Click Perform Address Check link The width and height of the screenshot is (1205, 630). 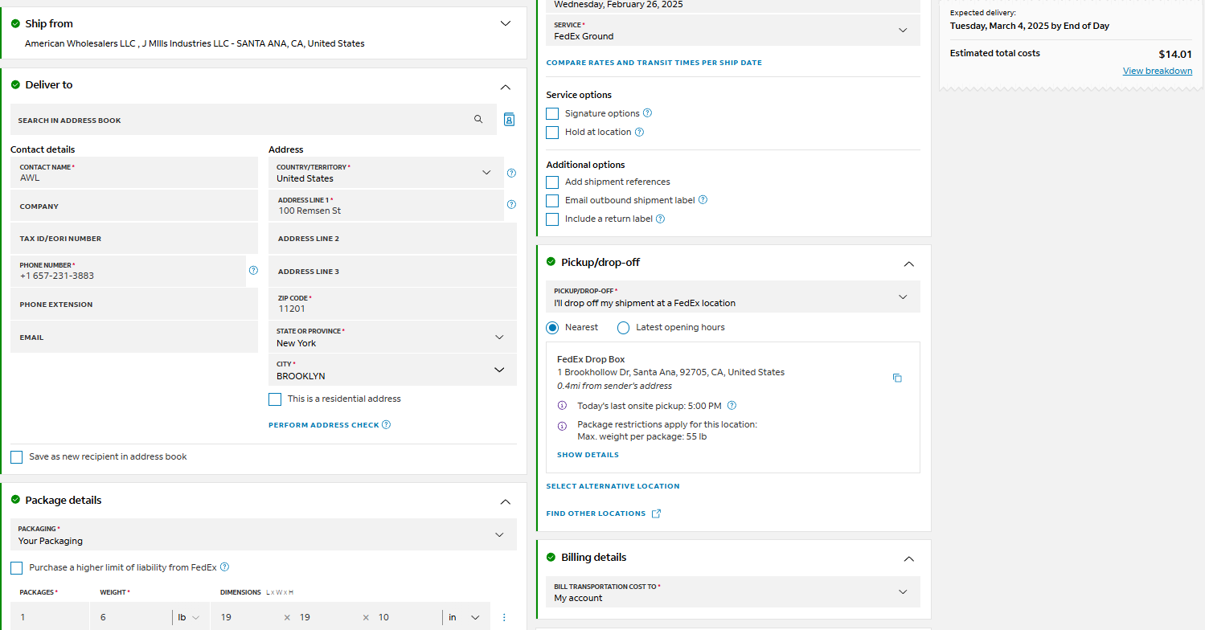[x=324, y=425]
